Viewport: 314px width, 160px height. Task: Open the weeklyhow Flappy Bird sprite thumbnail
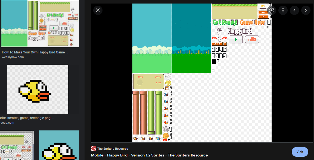coord(40,24)
